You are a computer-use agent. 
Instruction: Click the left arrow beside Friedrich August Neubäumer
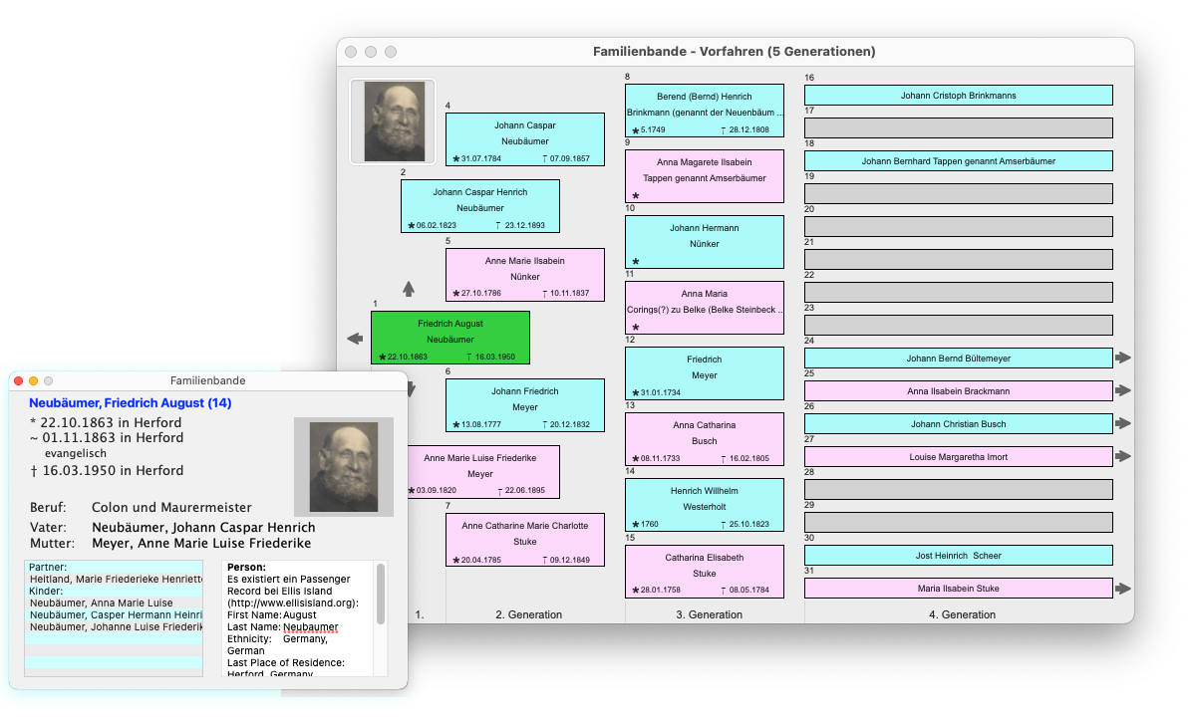(x=355, y=339)
